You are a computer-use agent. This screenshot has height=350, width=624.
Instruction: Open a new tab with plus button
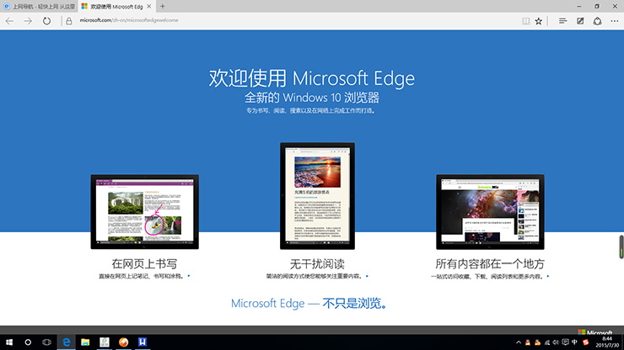point(163,7)
